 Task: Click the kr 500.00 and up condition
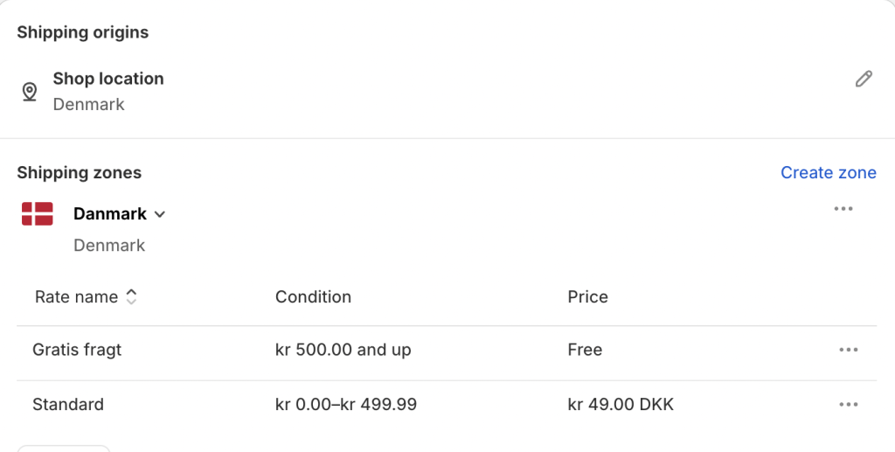(343, 350)
